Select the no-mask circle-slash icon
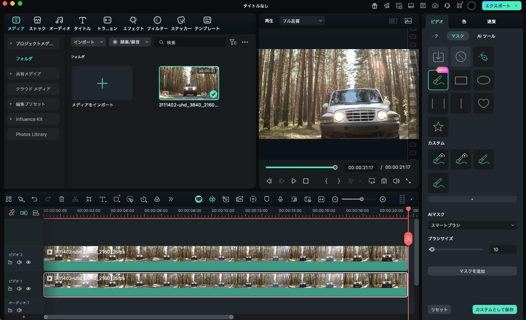526x320 pixels. 461,57
